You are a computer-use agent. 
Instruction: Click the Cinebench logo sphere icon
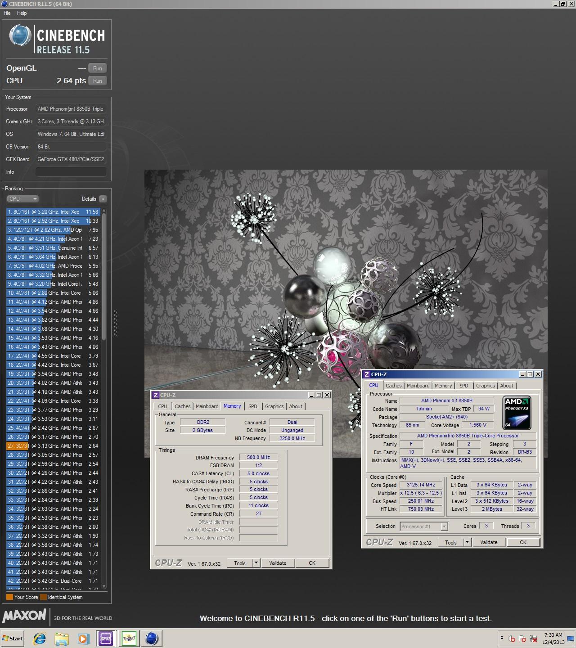pos(20,35)
